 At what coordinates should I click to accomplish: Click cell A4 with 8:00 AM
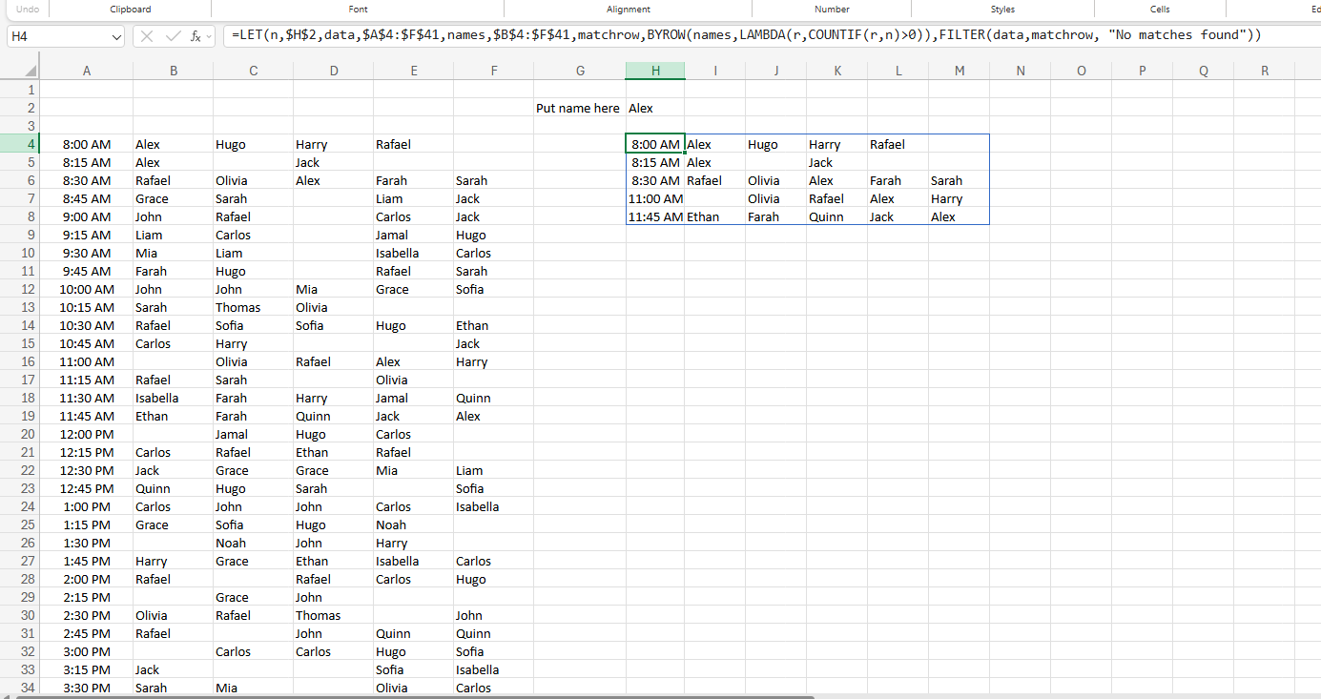pyautogui.click(x=87, y=144)
